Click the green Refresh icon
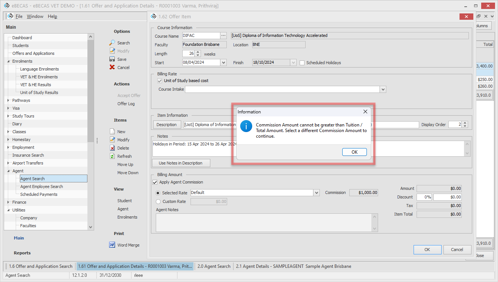This screenshot has width=498, height=282. tap(112, 156)
